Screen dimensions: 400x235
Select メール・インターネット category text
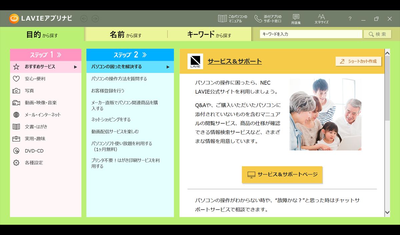pos(43,115)
